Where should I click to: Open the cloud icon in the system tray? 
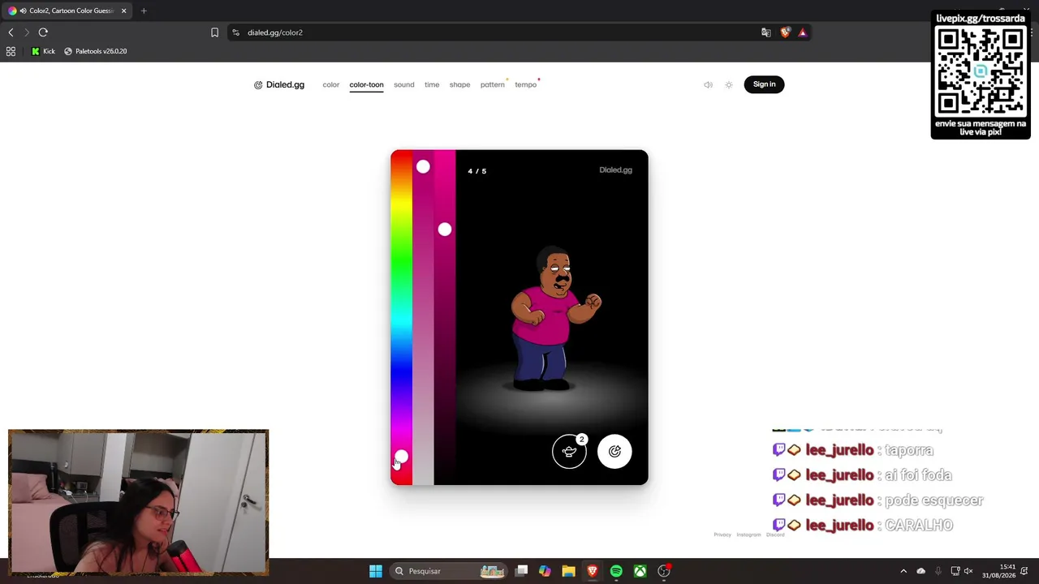[x=920, y=571]
